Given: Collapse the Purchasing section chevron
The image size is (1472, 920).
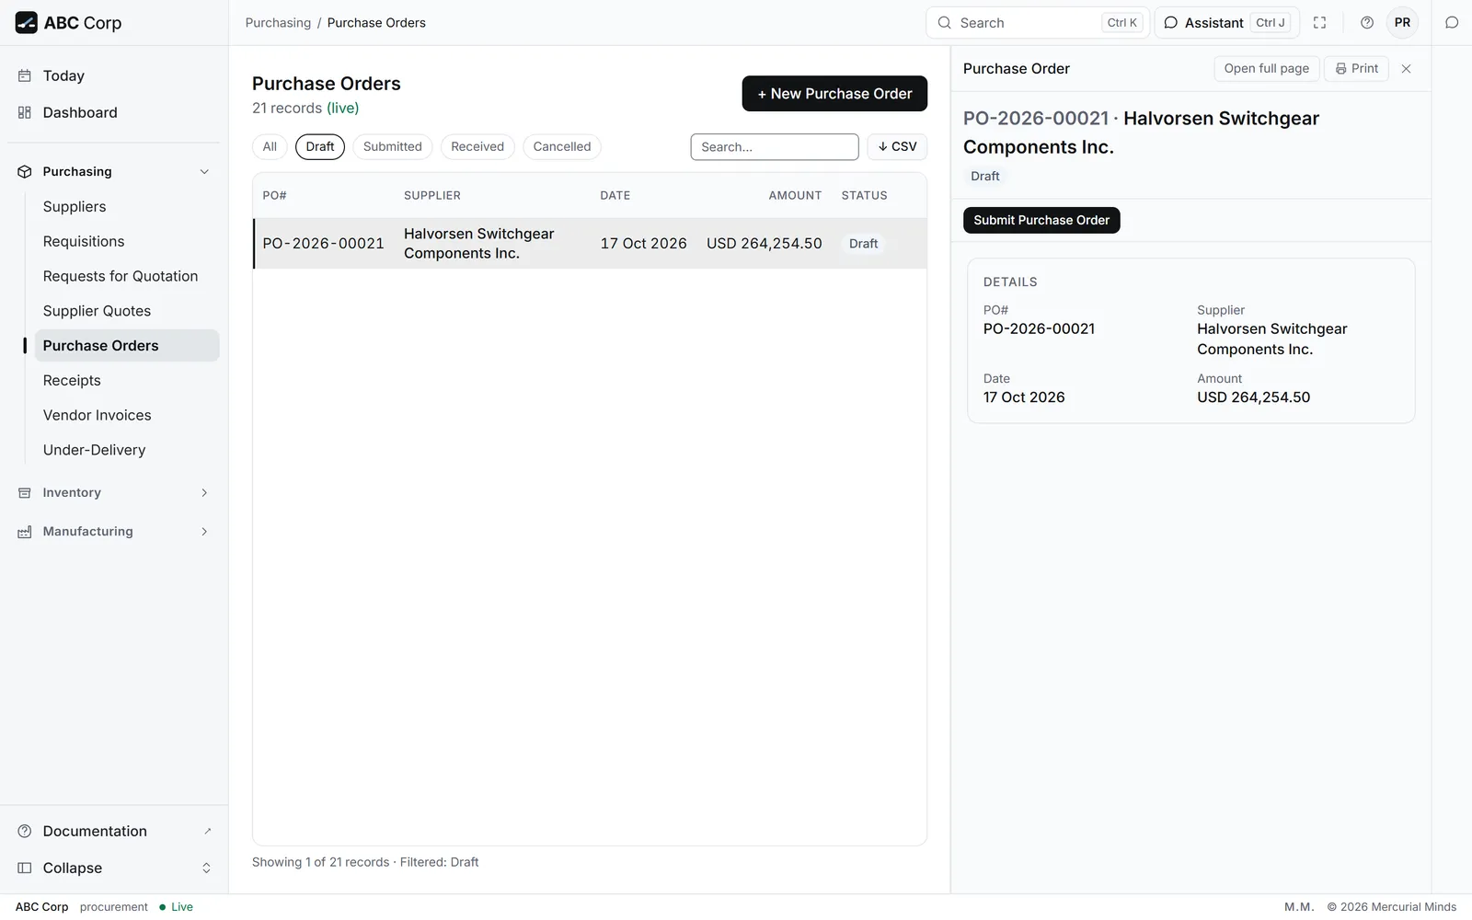Looking at the screenshot, I should pos(204,172).
